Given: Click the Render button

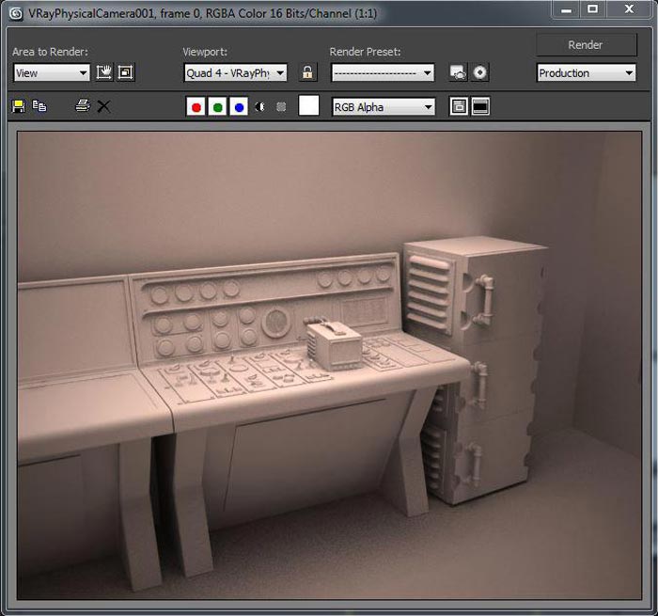Looking at the screenshot, I should point(587,45).
